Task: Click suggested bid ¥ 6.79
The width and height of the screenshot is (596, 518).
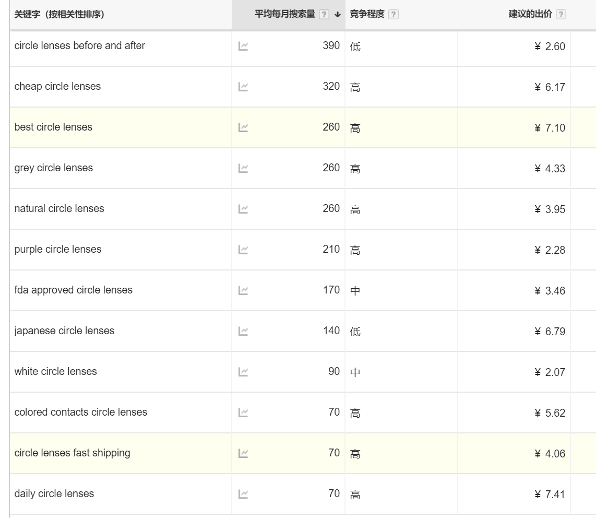Action: click(x=550, y=331)
